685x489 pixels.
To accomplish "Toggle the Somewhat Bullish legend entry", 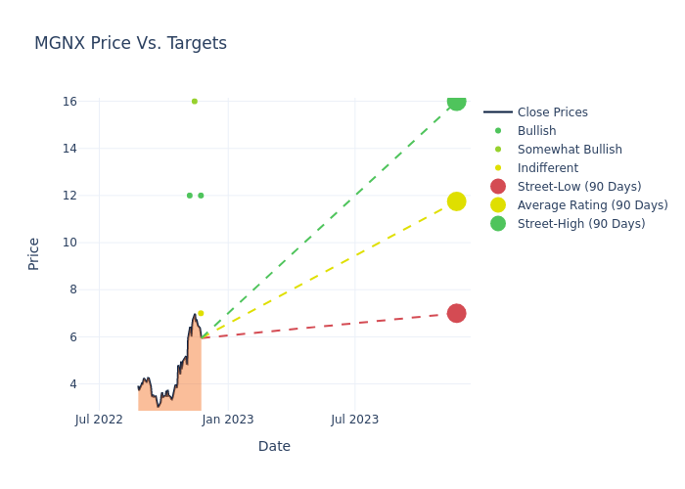I will pos(570,150).
